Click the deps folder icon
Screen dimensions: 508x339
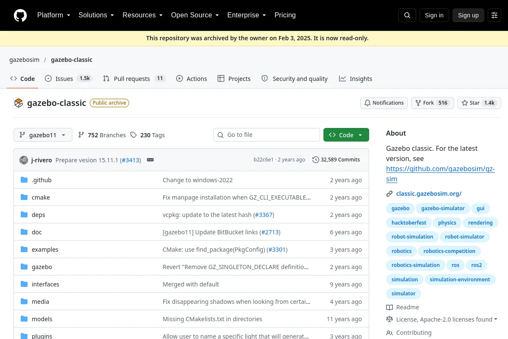(24, 215)
